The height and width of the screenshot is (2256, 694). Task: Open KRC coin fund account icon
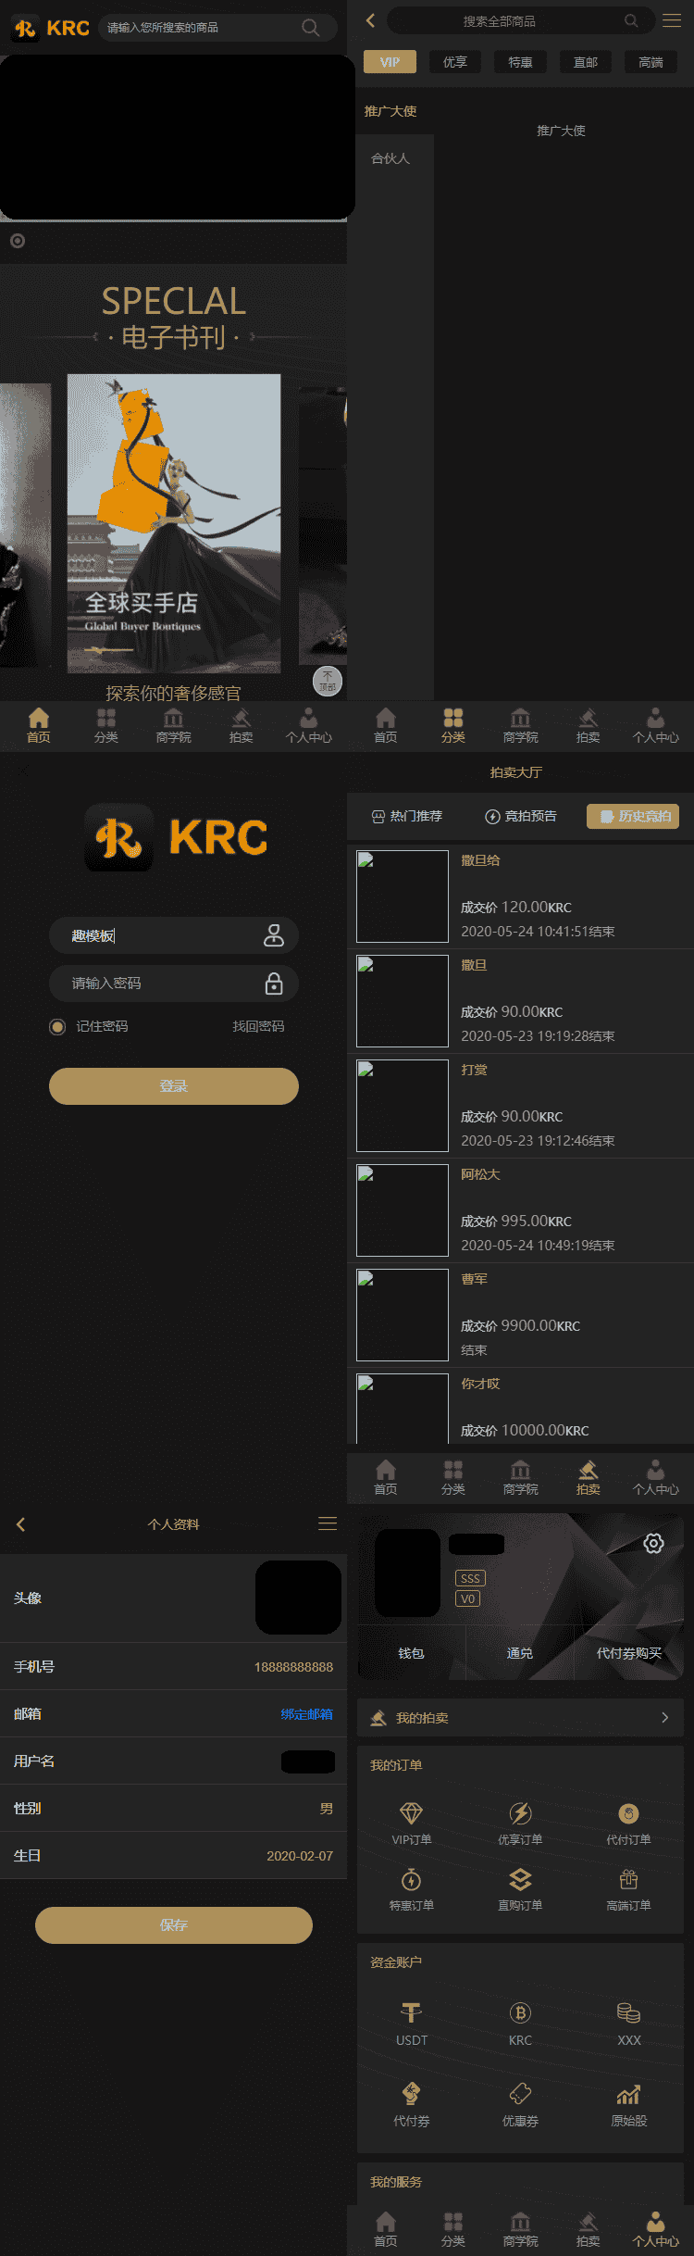[520, 2012]
